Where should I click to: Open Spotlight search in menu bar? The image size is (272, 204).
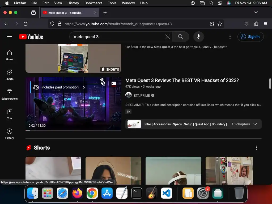(211, 3)
